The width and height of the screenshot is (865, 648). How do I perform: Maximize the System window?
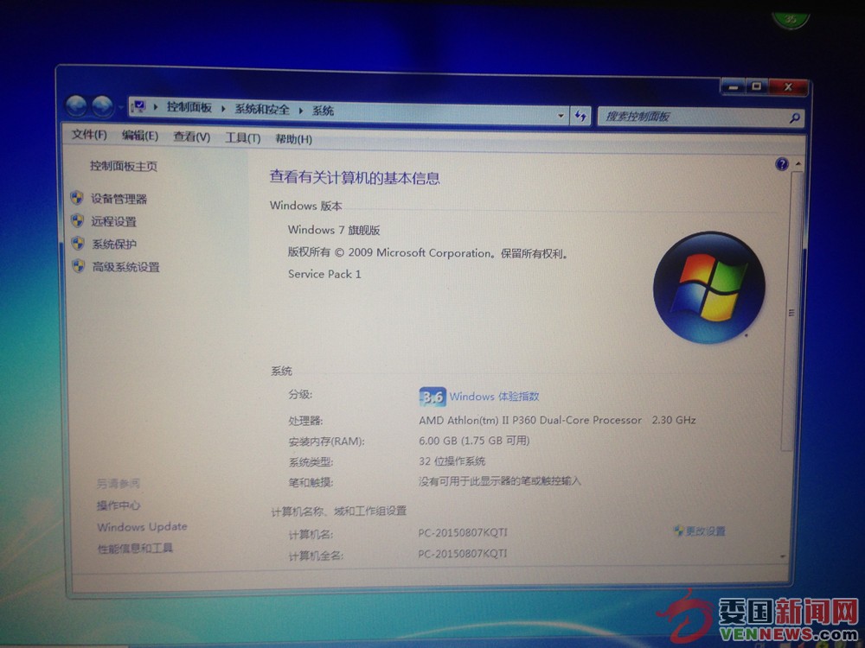point(757,86)
